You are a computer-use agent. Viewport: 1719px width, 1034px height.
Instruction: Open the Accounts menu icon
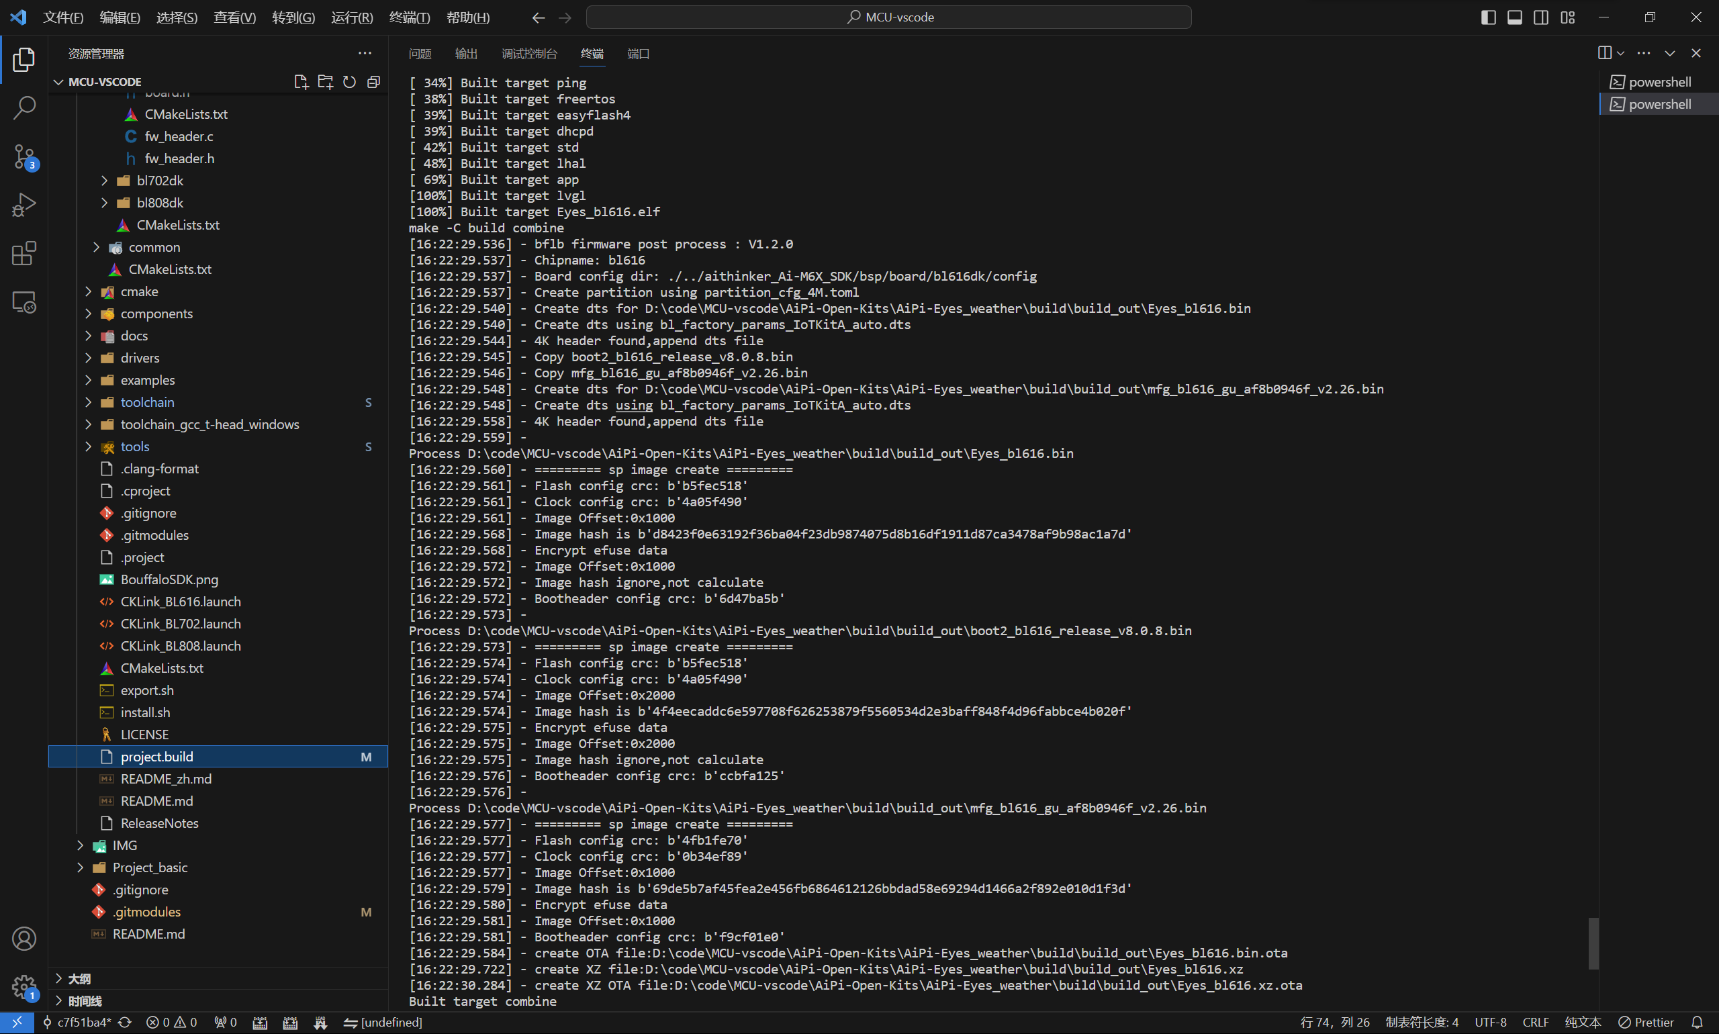click(x=24, y=939)
